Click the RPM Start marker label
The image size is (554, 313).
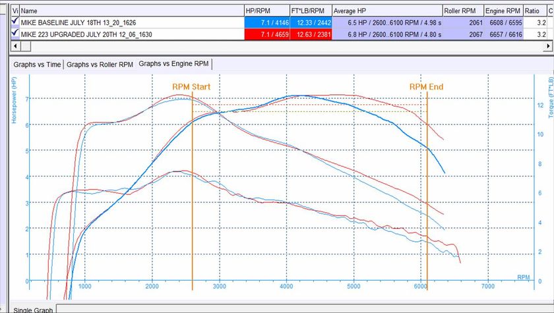[x=191, y=87]
